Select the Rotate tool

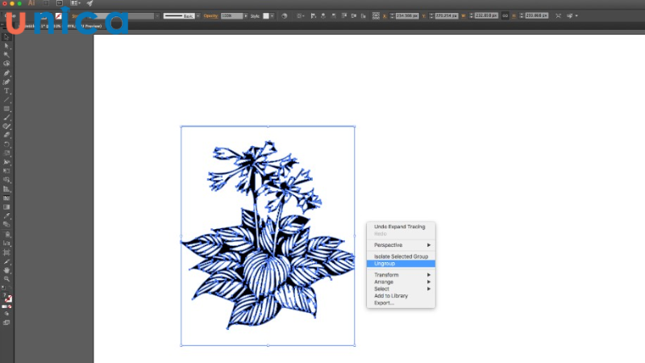coord(6,144)
